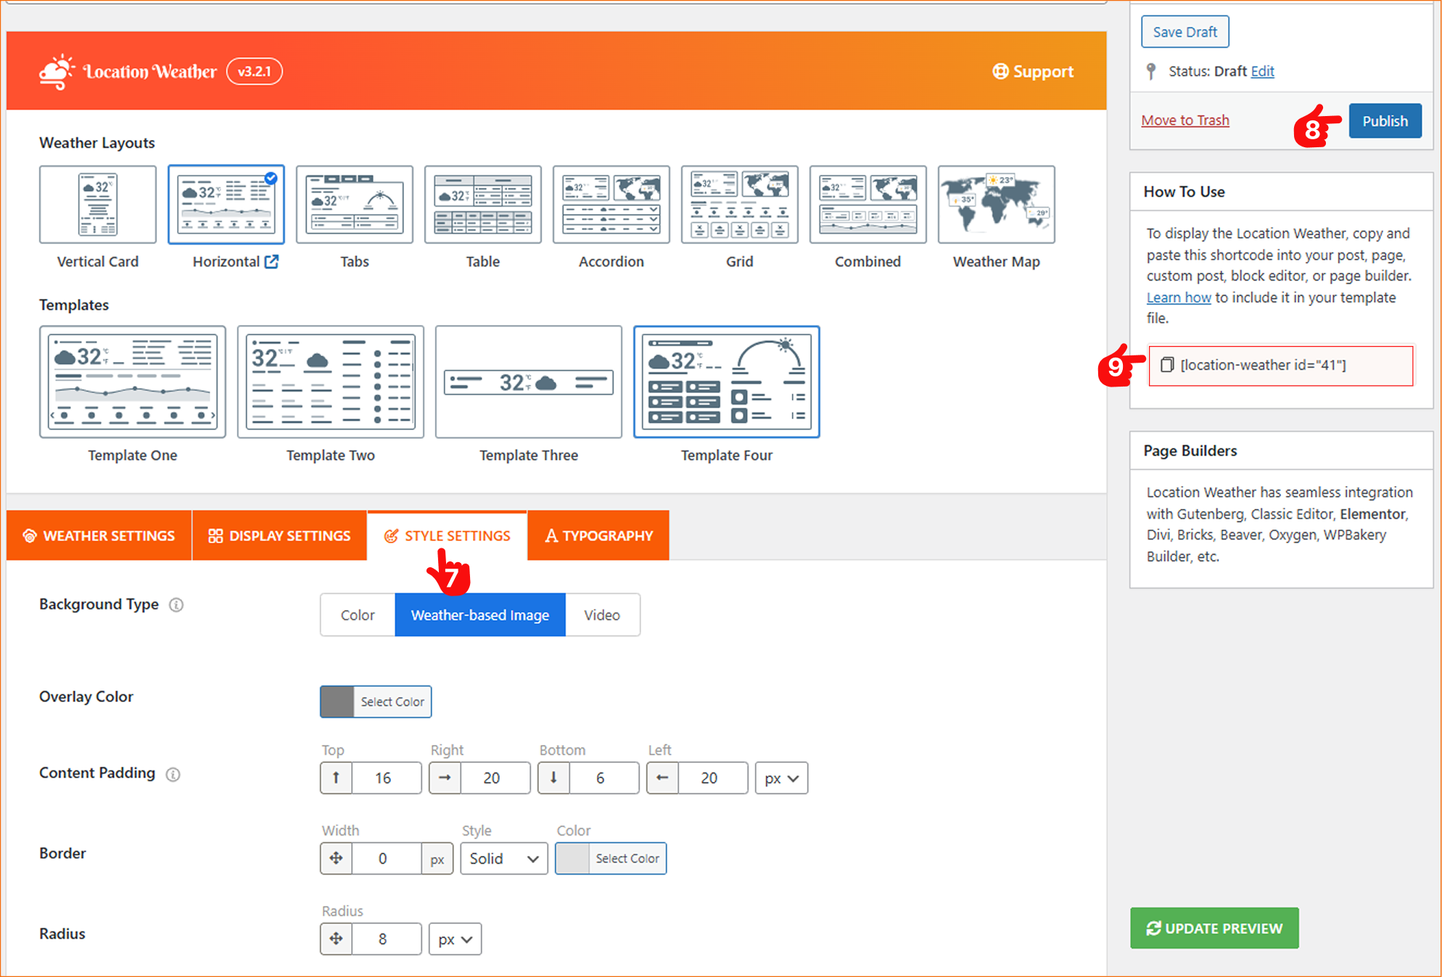Image resolution: width=1442 pixels, height=977 pixels.
Task: Open Content Padding px unit dropdown
Action: (781, 778)
